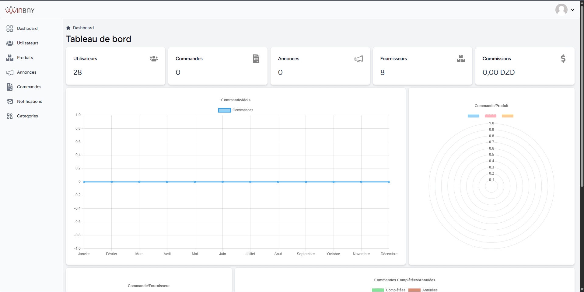Toggle the orange legend swatch in Commande/Produit

click(x=507, y=116)
